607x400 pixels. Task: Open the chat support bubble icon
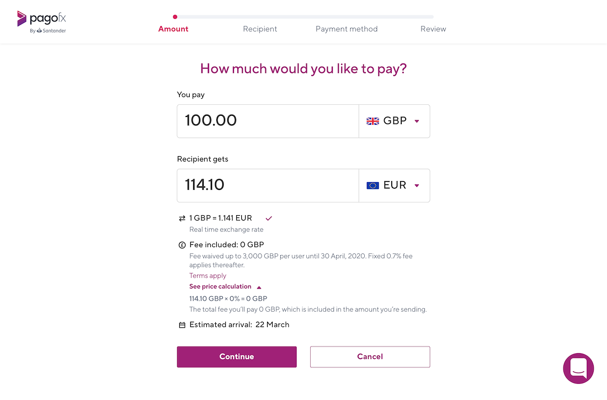click(x=578, y=368)
